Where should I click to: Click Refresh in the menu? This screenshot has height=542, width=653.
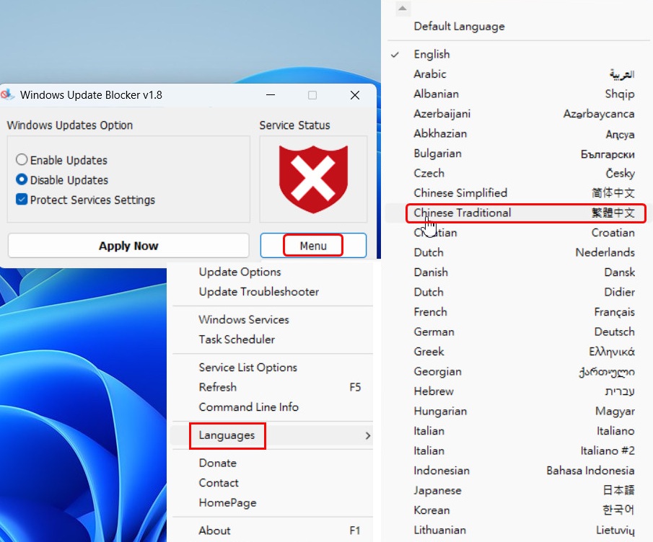point(217,387)
